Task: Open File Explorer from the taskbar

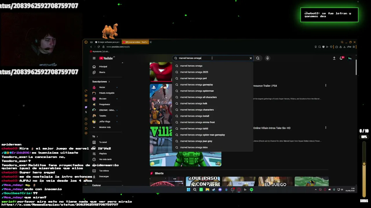Action: coord(207,190)
